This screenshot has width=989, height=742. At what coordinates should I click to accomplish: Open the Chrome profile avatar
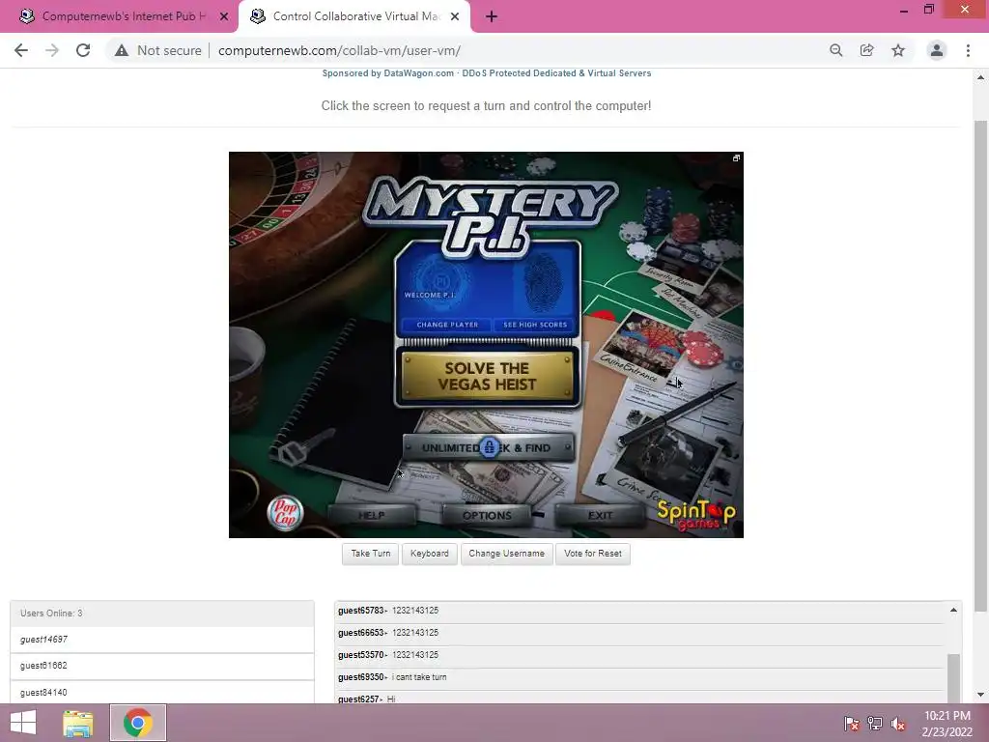(937, 50)
